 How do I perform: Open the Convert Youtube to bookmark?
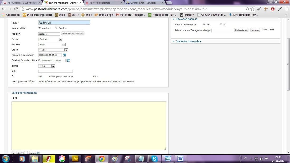pos(212,15)
